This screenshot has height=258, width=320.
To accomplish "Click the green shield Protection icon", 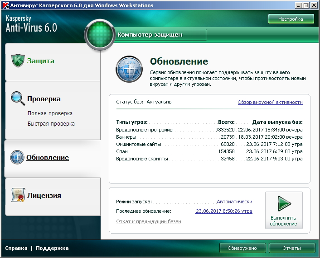I will [x=17, y=61].
